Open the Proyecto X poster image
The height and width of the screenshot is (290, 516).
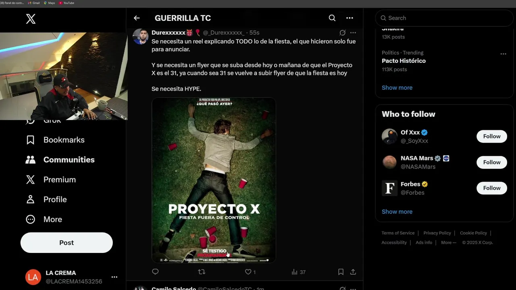coord(214,180)
